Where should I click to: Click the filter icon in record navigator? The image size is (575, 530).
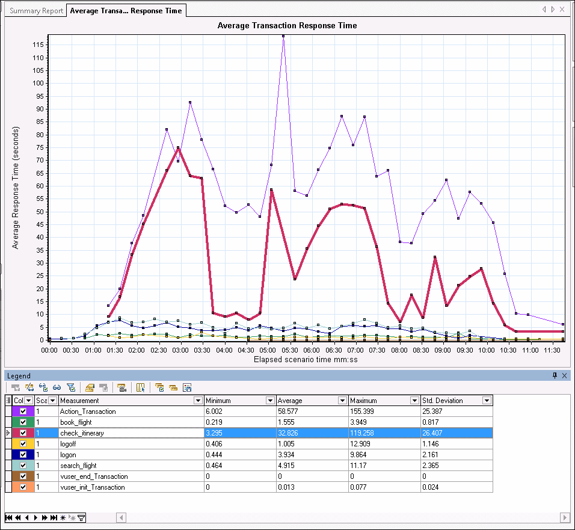(81, 517)
